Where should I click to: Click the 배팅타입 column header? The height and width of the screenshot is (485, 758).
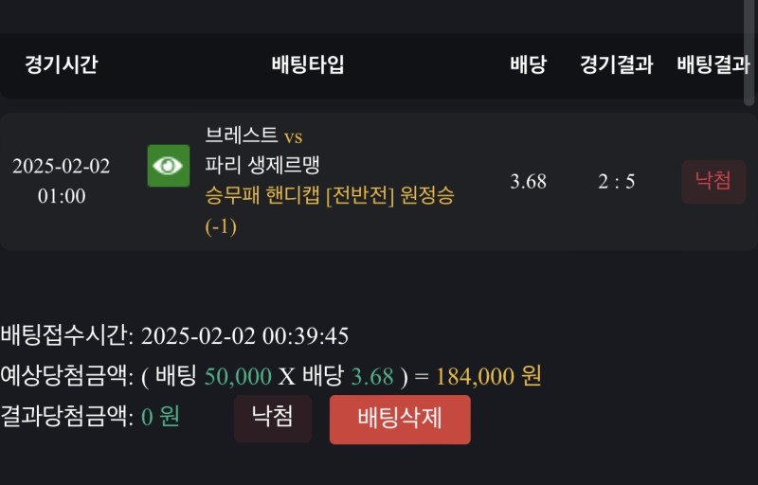(x=308, y=65)
